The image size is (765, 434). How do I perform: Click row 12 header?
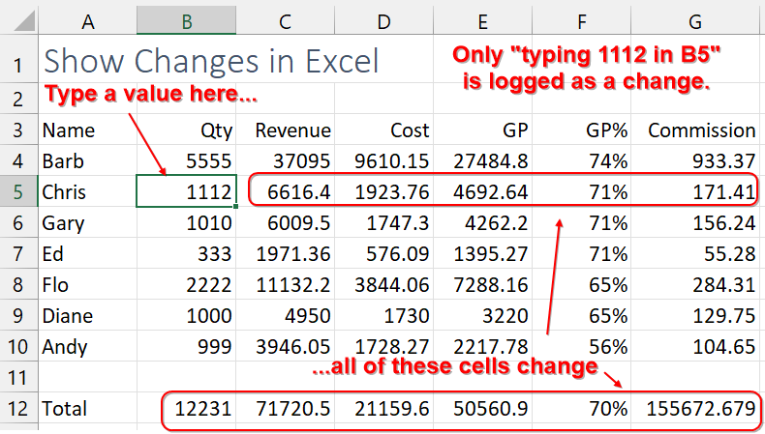[x=18, y=409]
